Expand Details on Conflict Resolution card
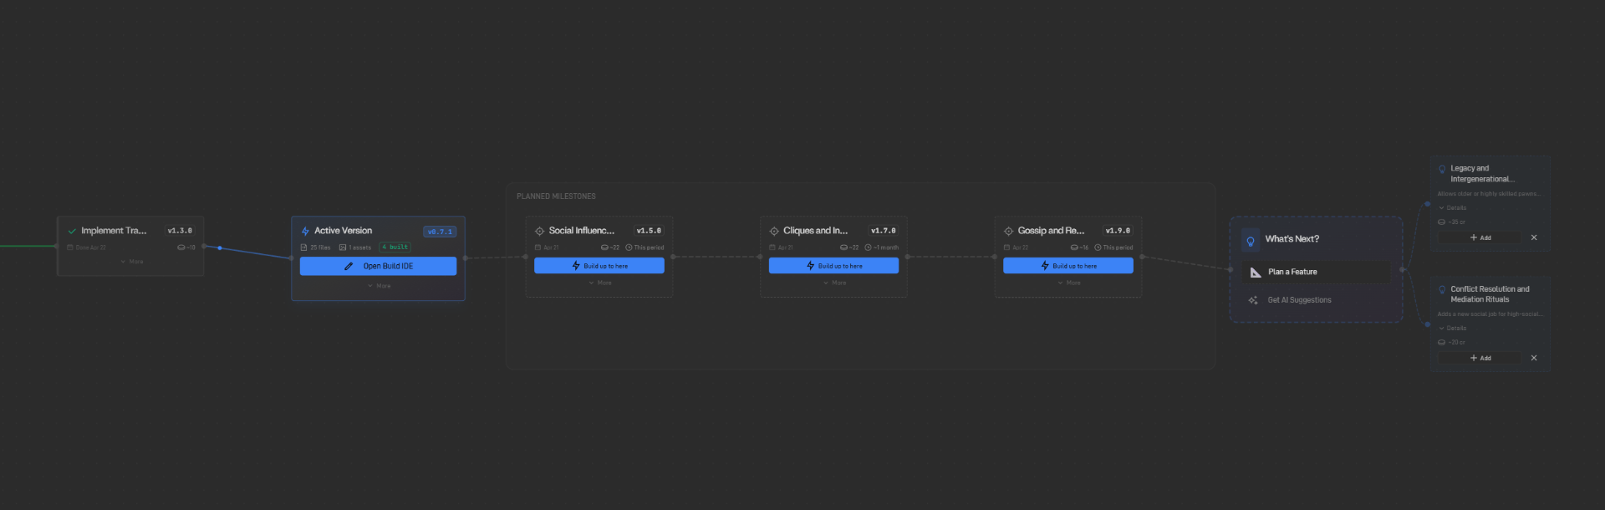The width and height of the screenshot is (1605, 510). pos(1452,329)
